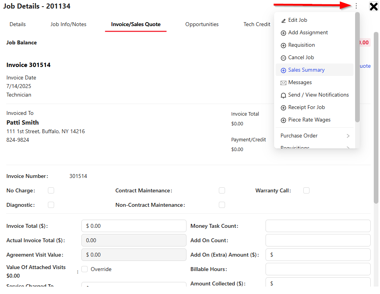Enable the Contract Maintenance checkbox
The width and height of the screenshot is (380, 294).
[x=222, y=190]
